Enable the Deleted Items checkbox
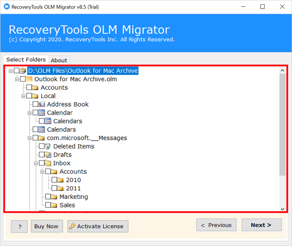292x246 pixels. coord(42,146)
